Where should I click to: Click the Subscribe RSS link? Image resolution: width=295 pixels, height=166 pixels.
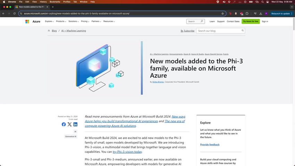(188, 31)
